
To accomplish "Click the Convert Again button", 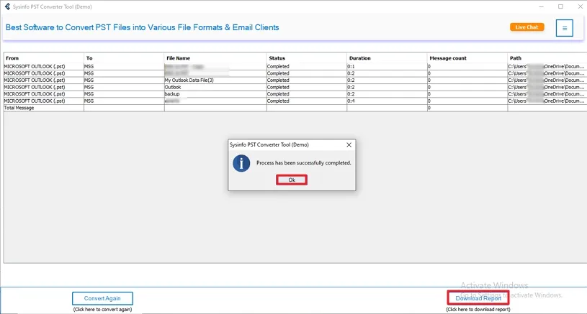I will [102, 298].
